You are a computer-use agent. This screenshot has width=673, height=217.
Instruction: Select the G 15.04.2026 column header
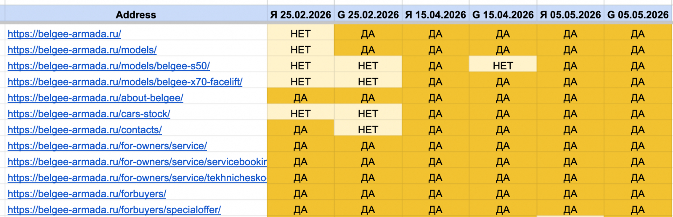[503, 15]
